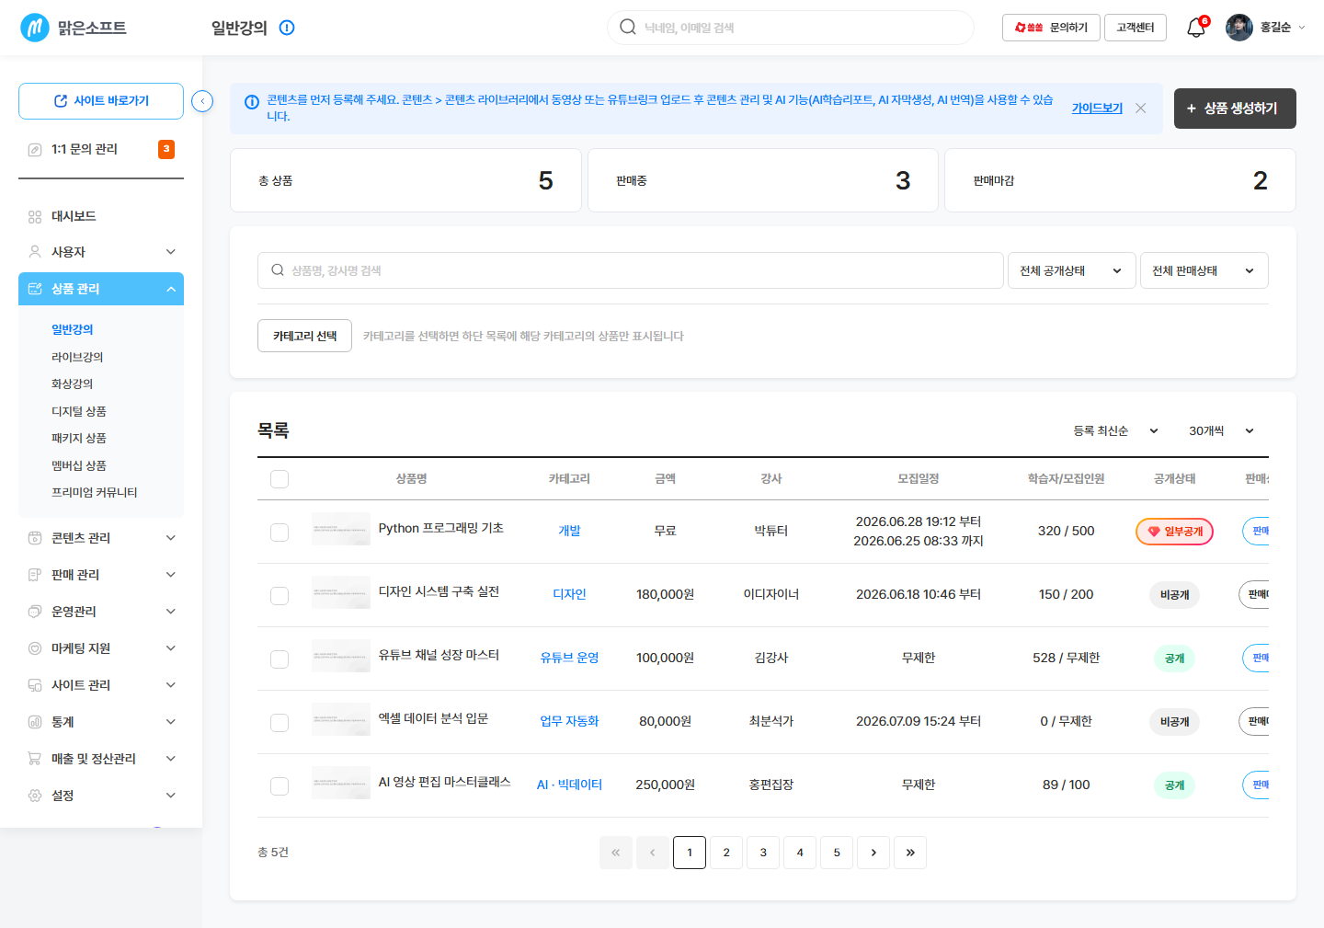Open the info icon next to 일반강의 title
This screenshot has height=928, width=1324.
click(287, 28)
